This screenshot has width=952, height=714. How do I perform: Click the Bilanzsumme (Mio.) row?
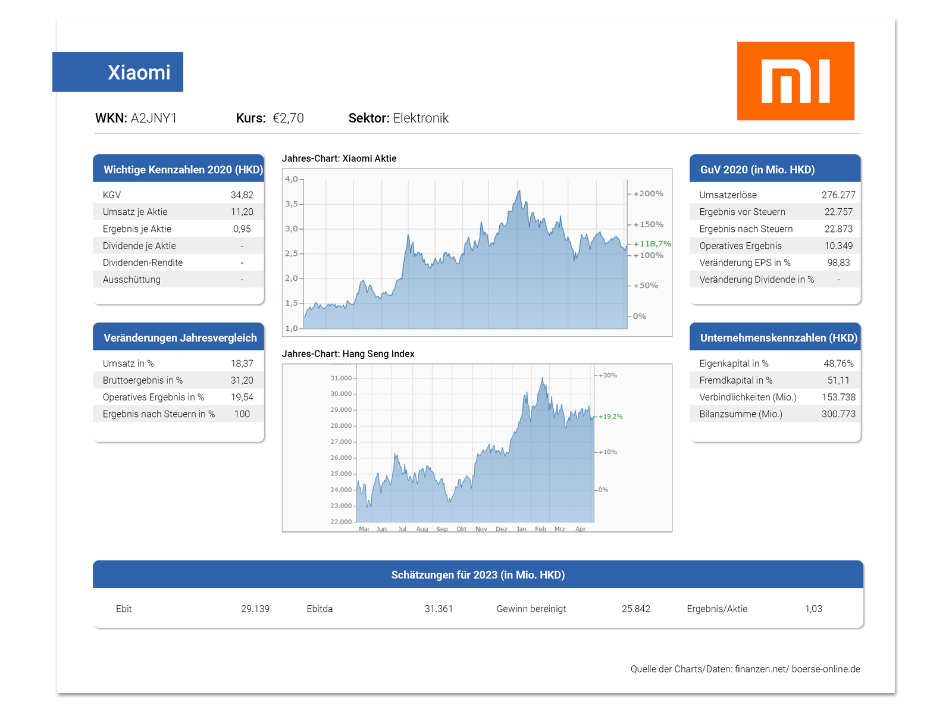click(x=775, y=414)
